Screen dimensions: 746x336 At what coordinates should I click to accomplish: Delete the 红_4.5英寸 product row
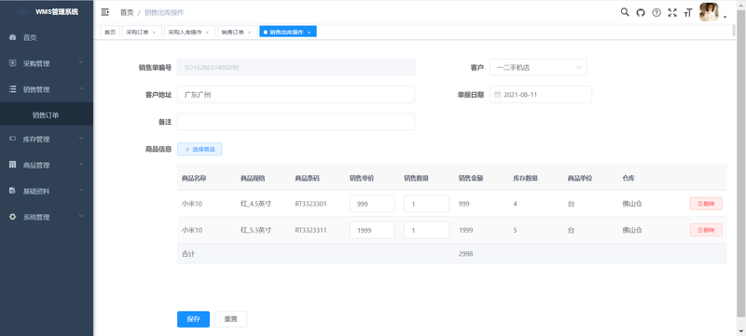pyautogui.click(x=706, y=204)
